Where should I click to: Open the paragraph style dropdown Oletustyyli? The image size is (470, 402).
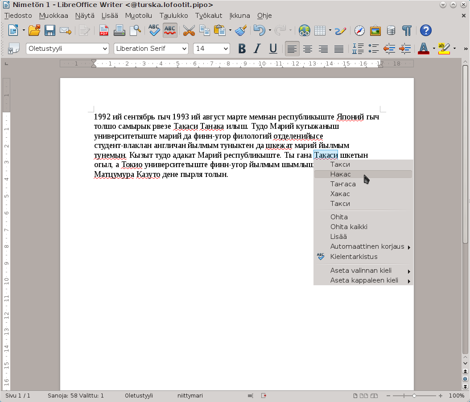pos(105,49)
